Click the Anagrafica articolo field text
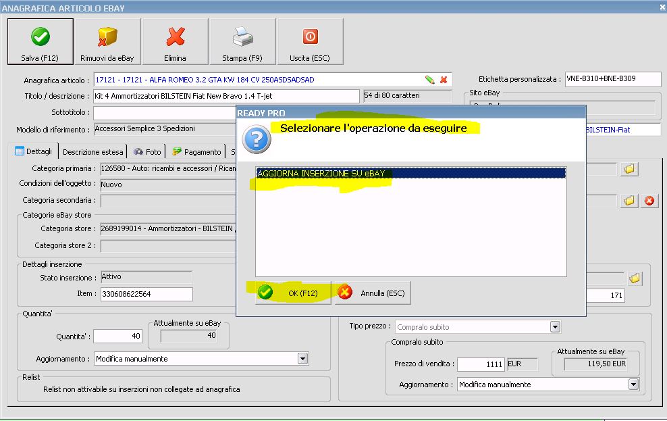 pos(205,80)
